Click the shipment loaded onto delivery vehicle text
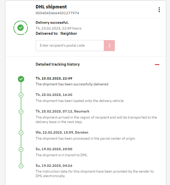This screenshot has width=170, height=185. (x=80, y=101)
